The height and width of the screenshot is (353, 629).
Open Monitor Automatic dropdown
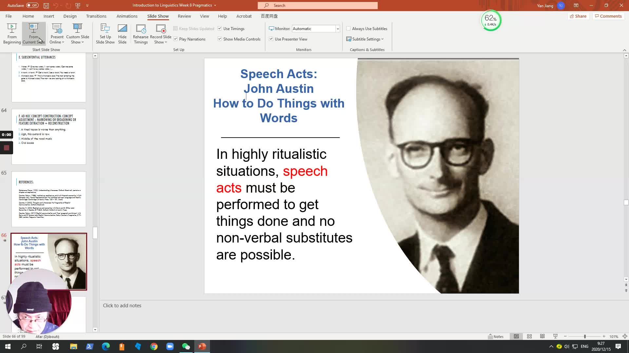point(337,29)
